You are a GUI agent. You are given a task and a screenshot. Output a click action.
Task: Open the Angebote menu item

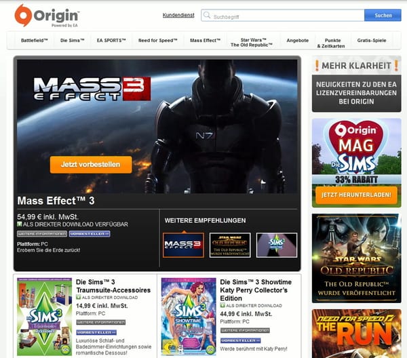pos(298,41)
